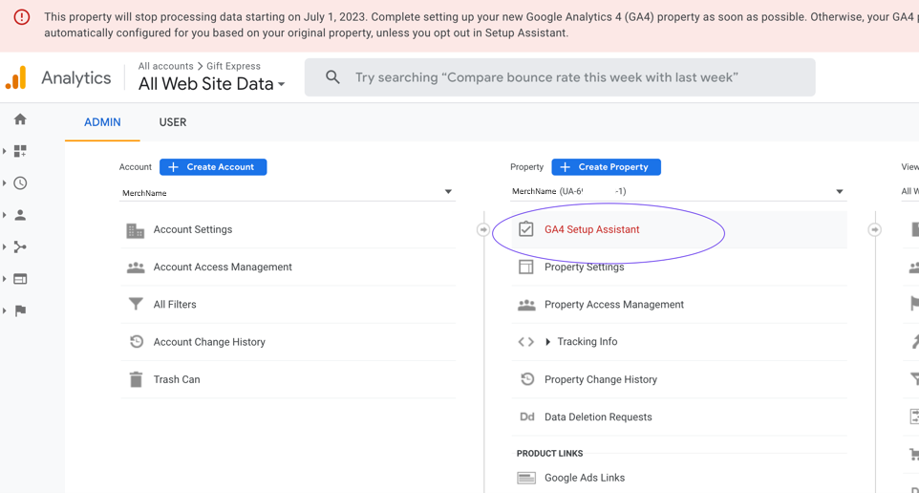Open Audience person icon in sidebar
The image size is (919, 493).
click(20, 215)
